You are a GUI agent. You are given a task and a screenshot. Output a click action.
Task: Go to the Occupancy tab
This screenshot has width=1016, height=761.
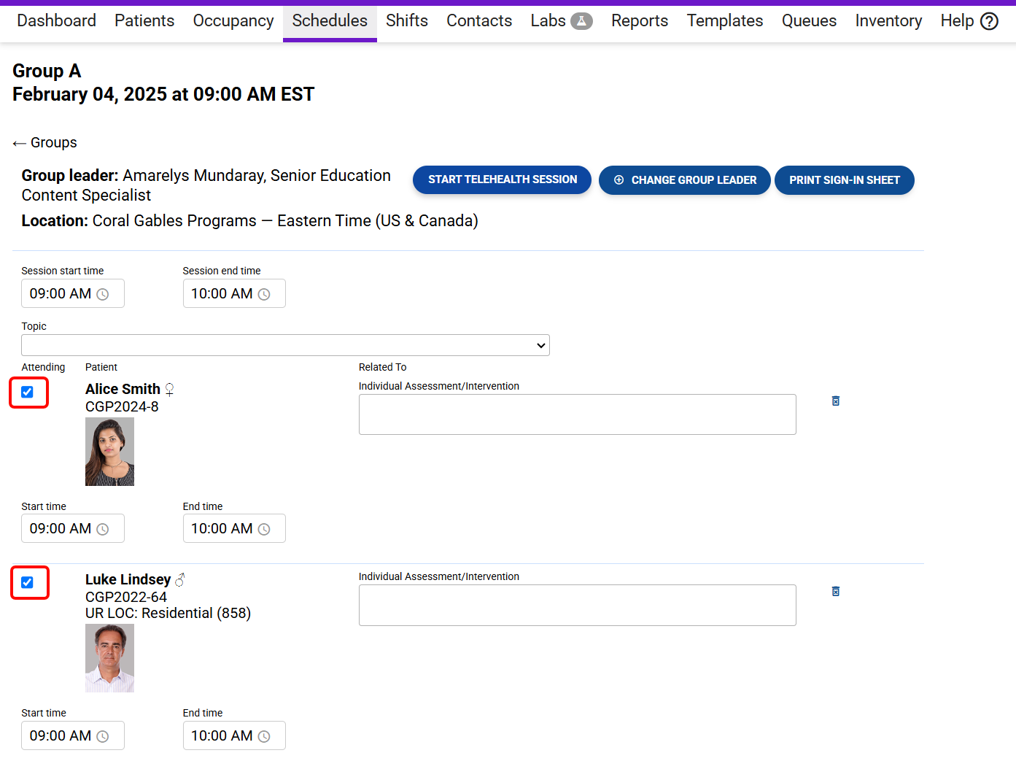[233, 21]
